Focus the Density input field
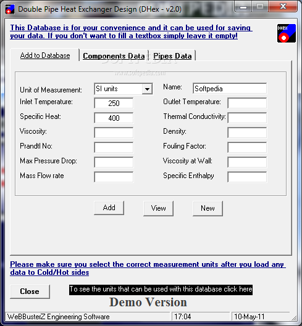The height and width of the screenshot is (326, 302). click(247, 132)
